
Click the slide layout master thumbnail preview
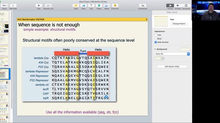click(x=161, y=21)
